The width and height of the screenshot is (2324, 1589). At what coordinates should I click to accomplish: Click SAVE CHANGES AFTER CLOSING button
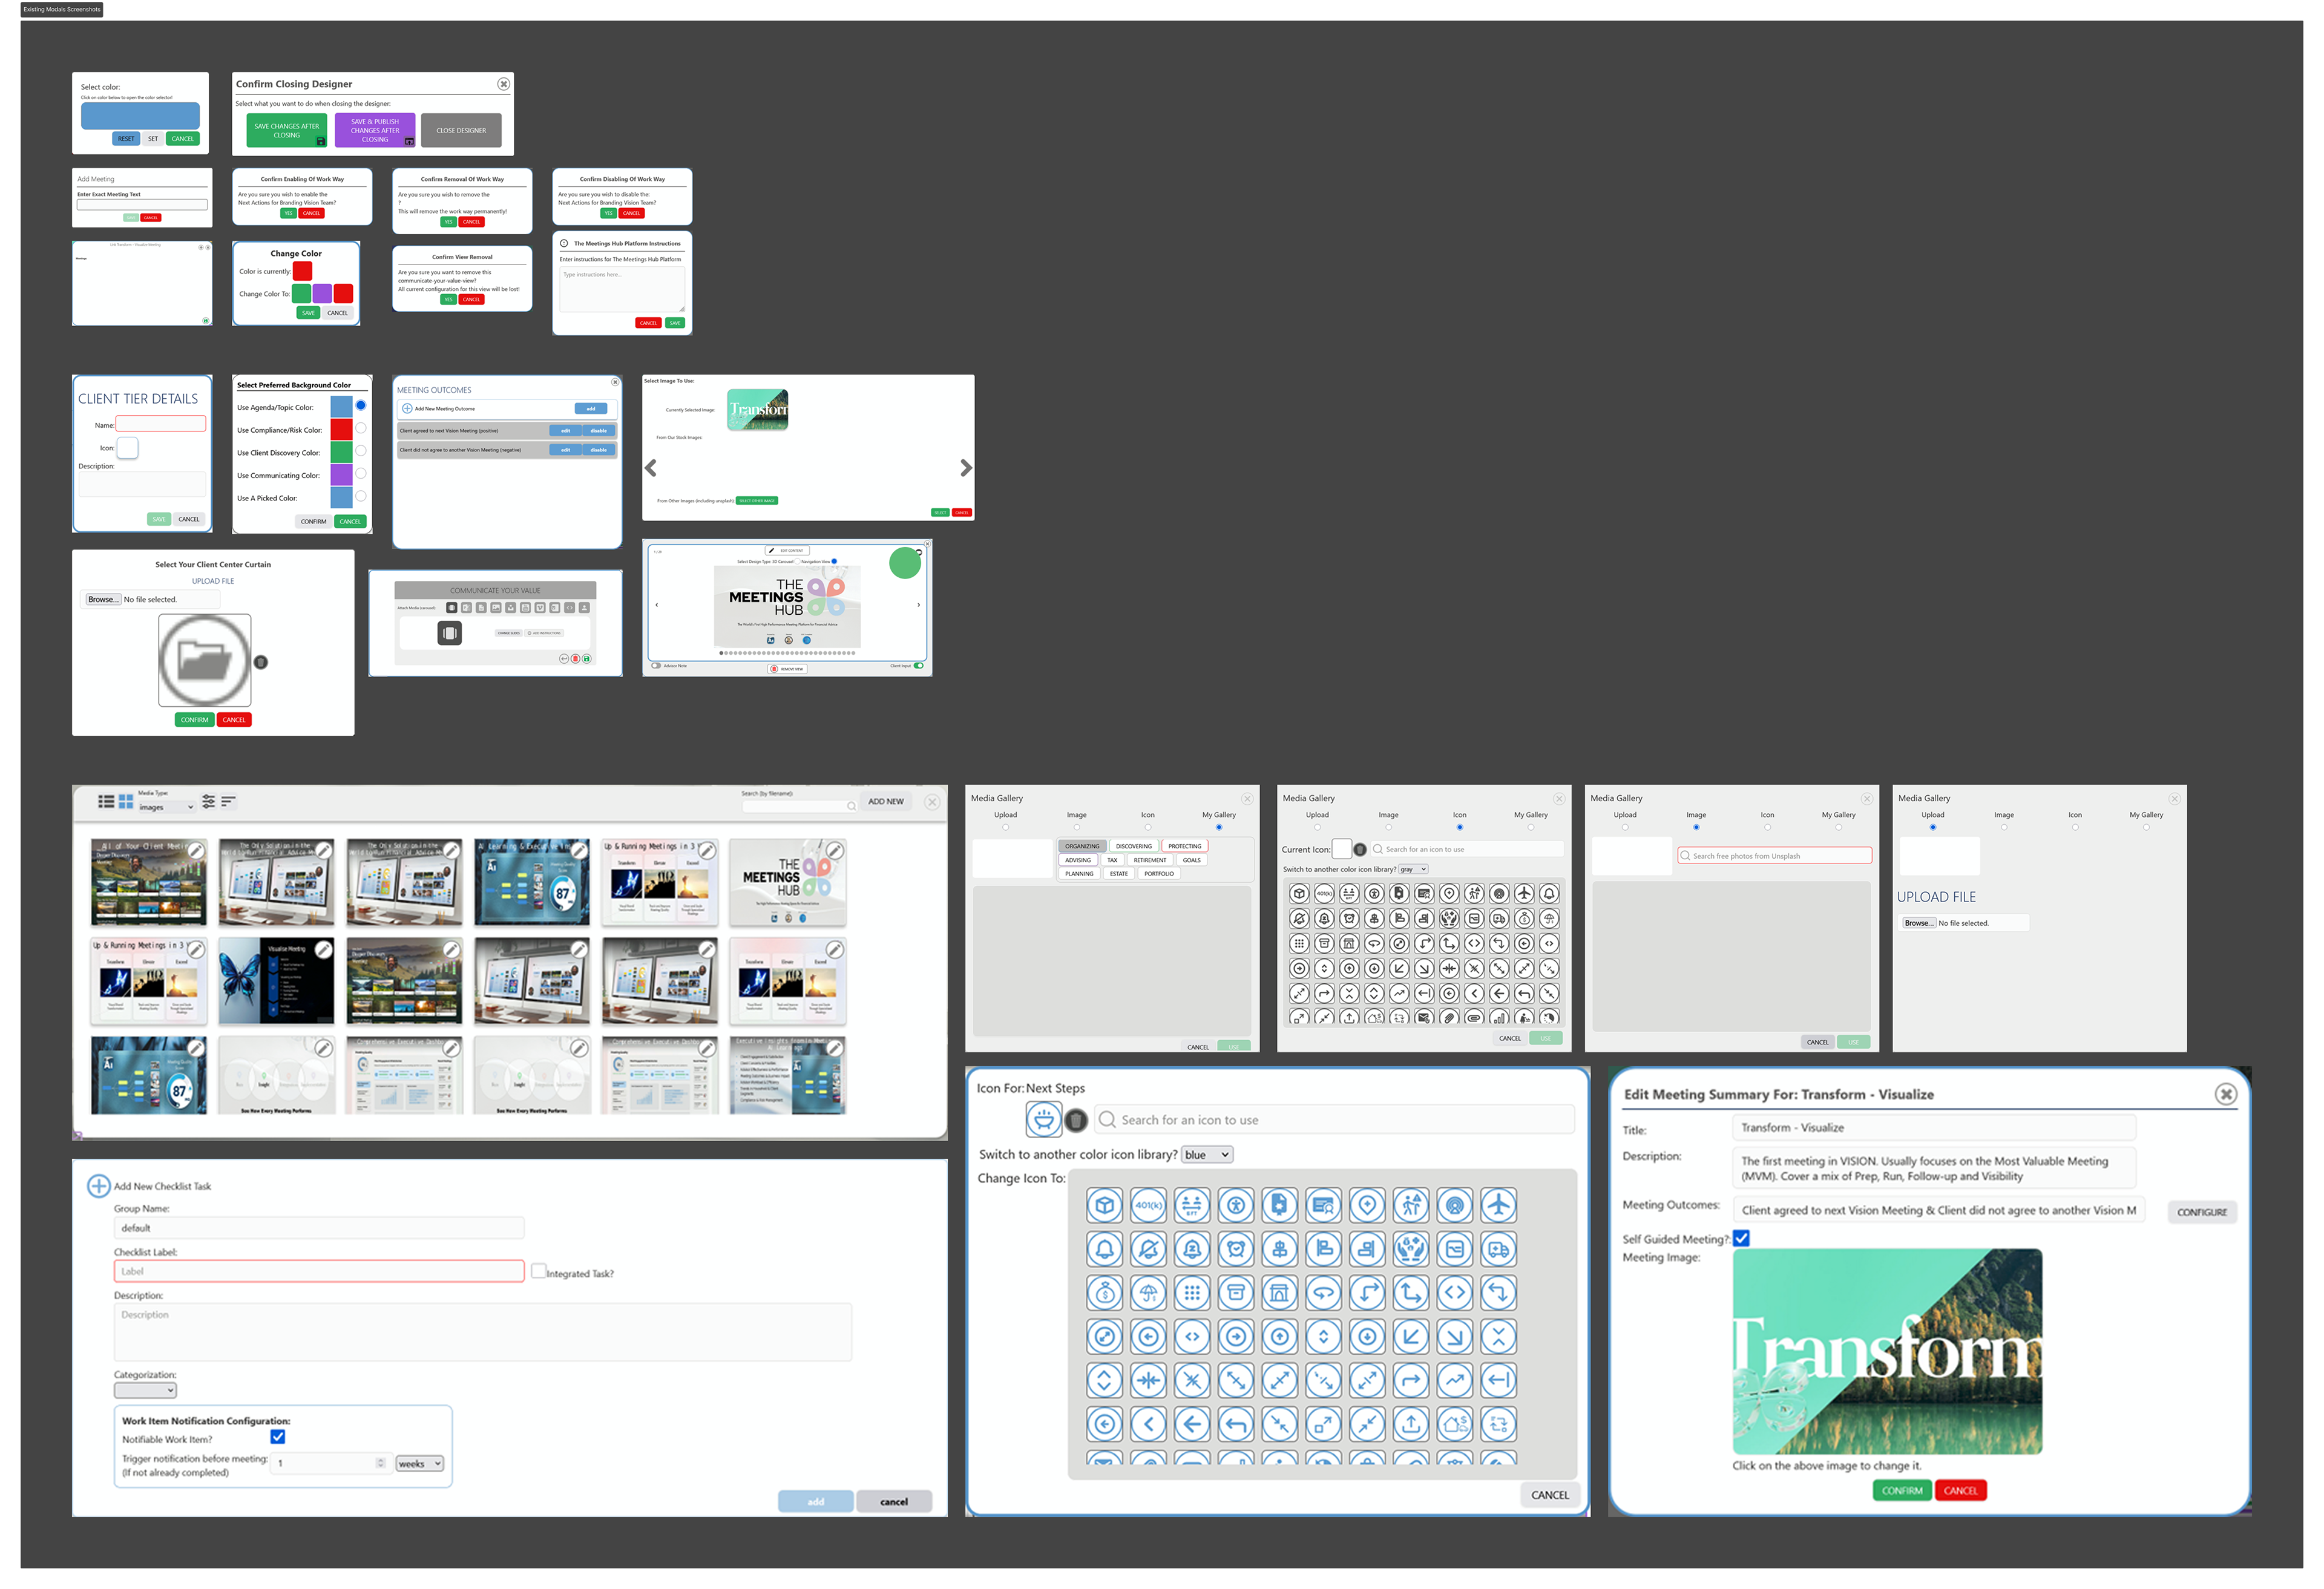tap(287, 130)
